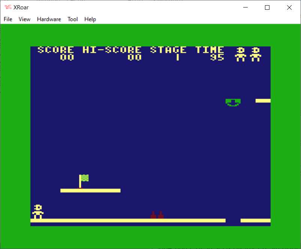
Task: Open the Tool menu
Action: tap(72, 19)
